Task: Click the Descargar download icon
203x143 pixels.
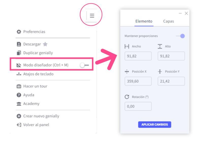Action: click(x=19, y=44)
